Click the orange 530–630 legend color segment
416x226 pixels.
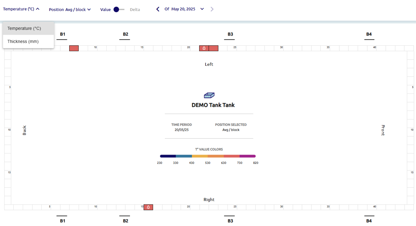[215, 156]
